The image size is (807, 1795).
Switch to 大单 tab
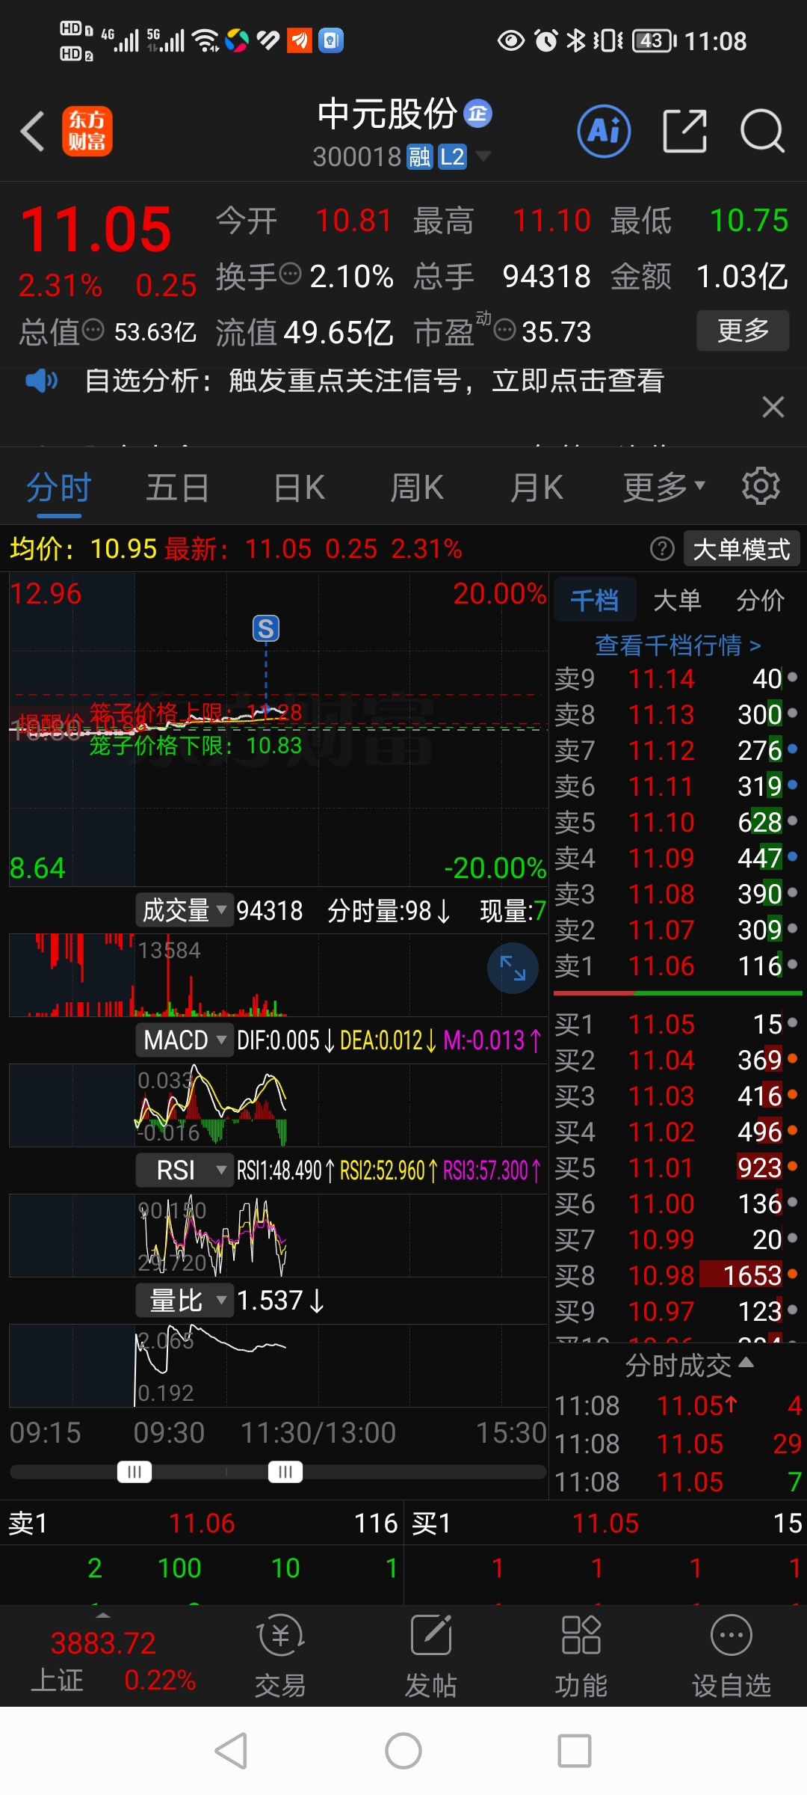[677, 600]
